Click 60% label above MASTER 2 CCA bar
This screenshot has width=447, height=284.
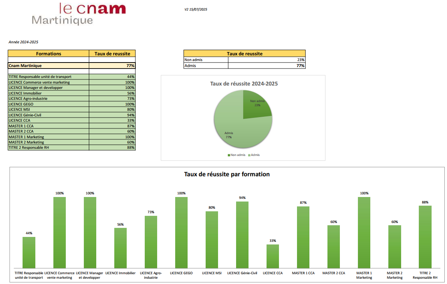coord(334,222)
